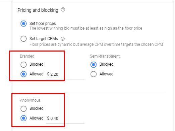Select Blocked radio under Semi-transparent

point(94,65)
